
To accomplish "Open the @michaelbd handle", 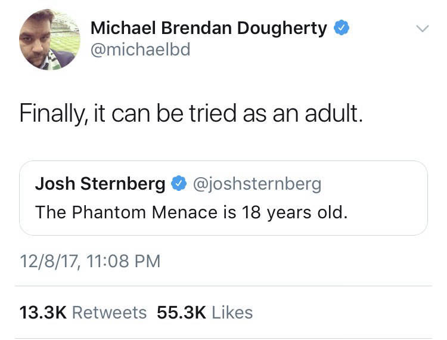I will [140, 50].
